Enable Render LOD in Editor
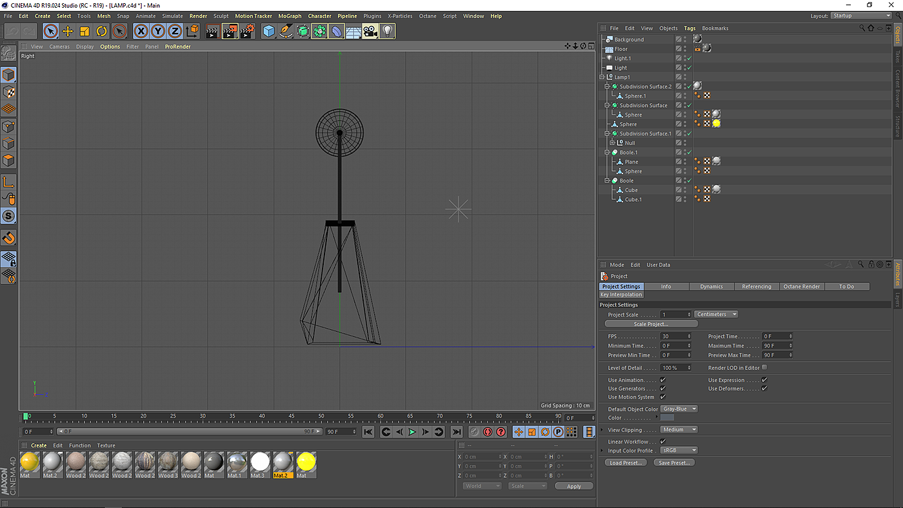Viewport: 903px width, 508px height. pyautogui.click(x=764, y=367)
